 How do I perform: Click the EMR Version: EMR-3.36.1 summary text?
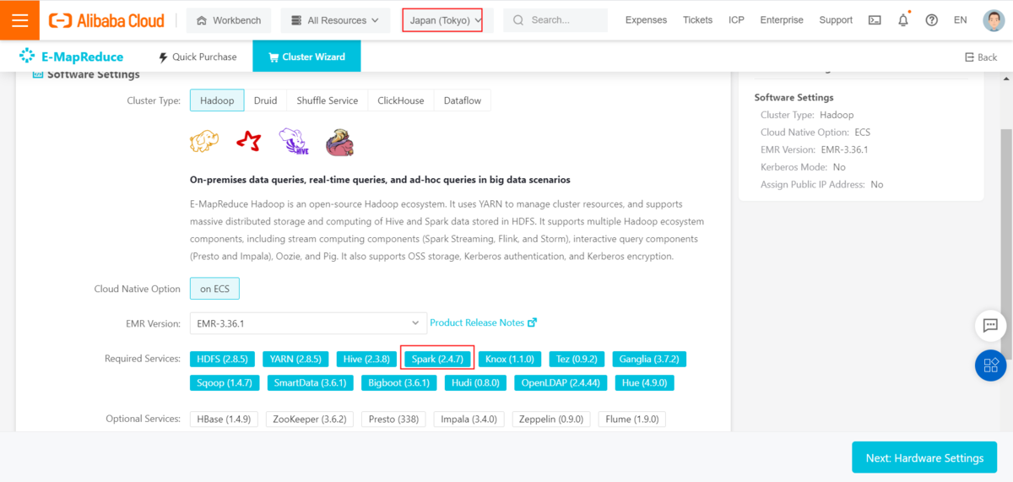(x=815, y=149)
